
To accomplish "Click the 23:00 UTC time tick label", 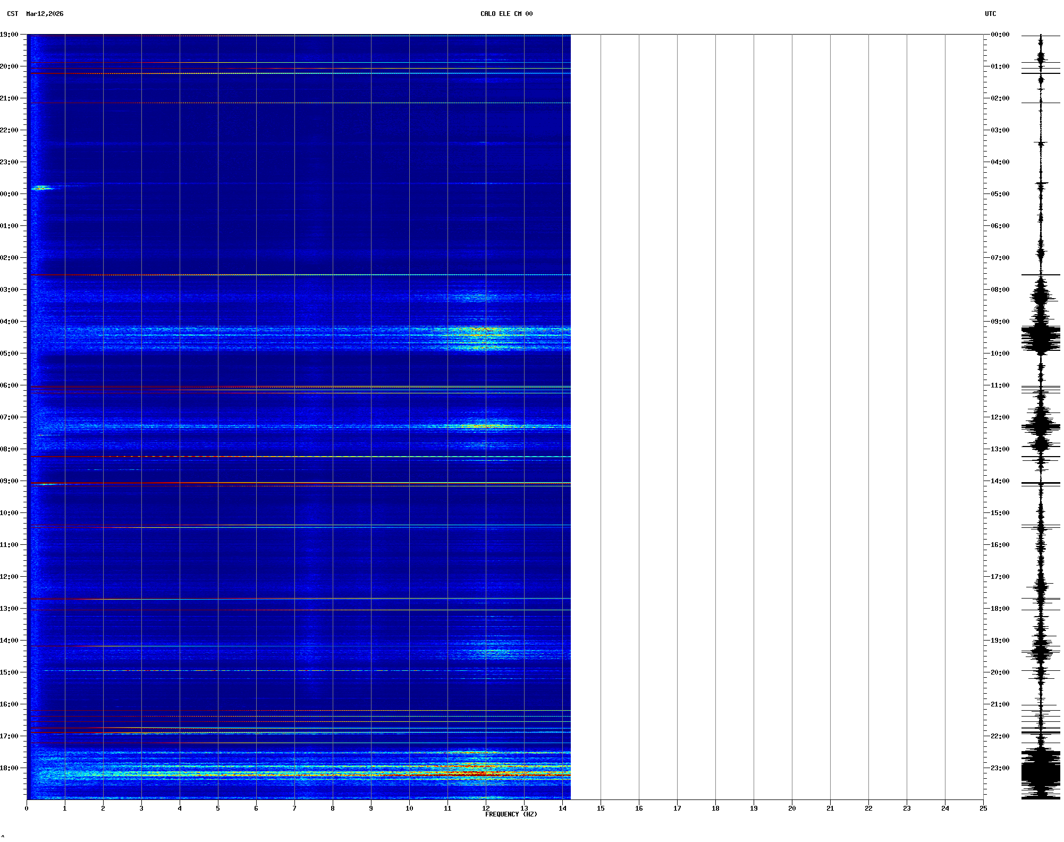I will click(1000, 768).
